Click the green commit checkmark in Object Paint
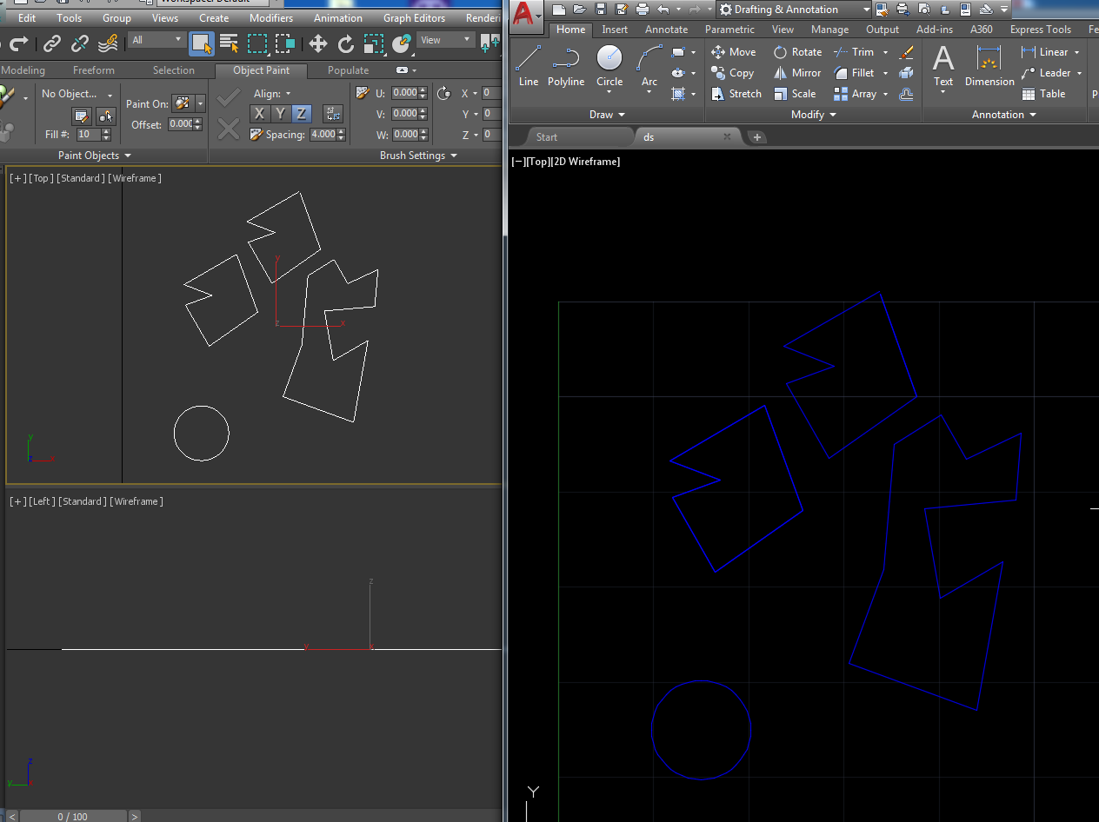This screenshot has width=1099, height=822. [x=229, y=96]
